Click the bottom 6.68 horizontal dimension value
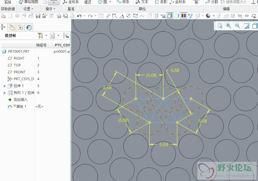258x181 pixels. [x=164, y=144]
